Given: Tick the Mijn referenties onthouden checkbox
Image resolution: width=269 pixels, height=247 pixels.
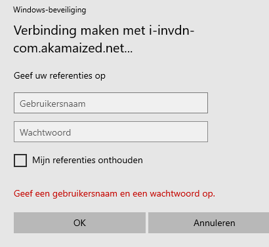Looking at the screenshot, I should 20,161.
